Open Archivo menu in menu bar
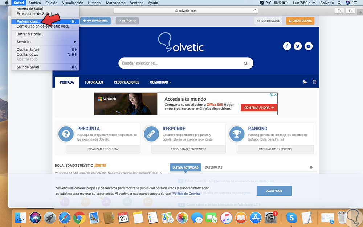Screen dimensions: 363x227 (34, 3)
